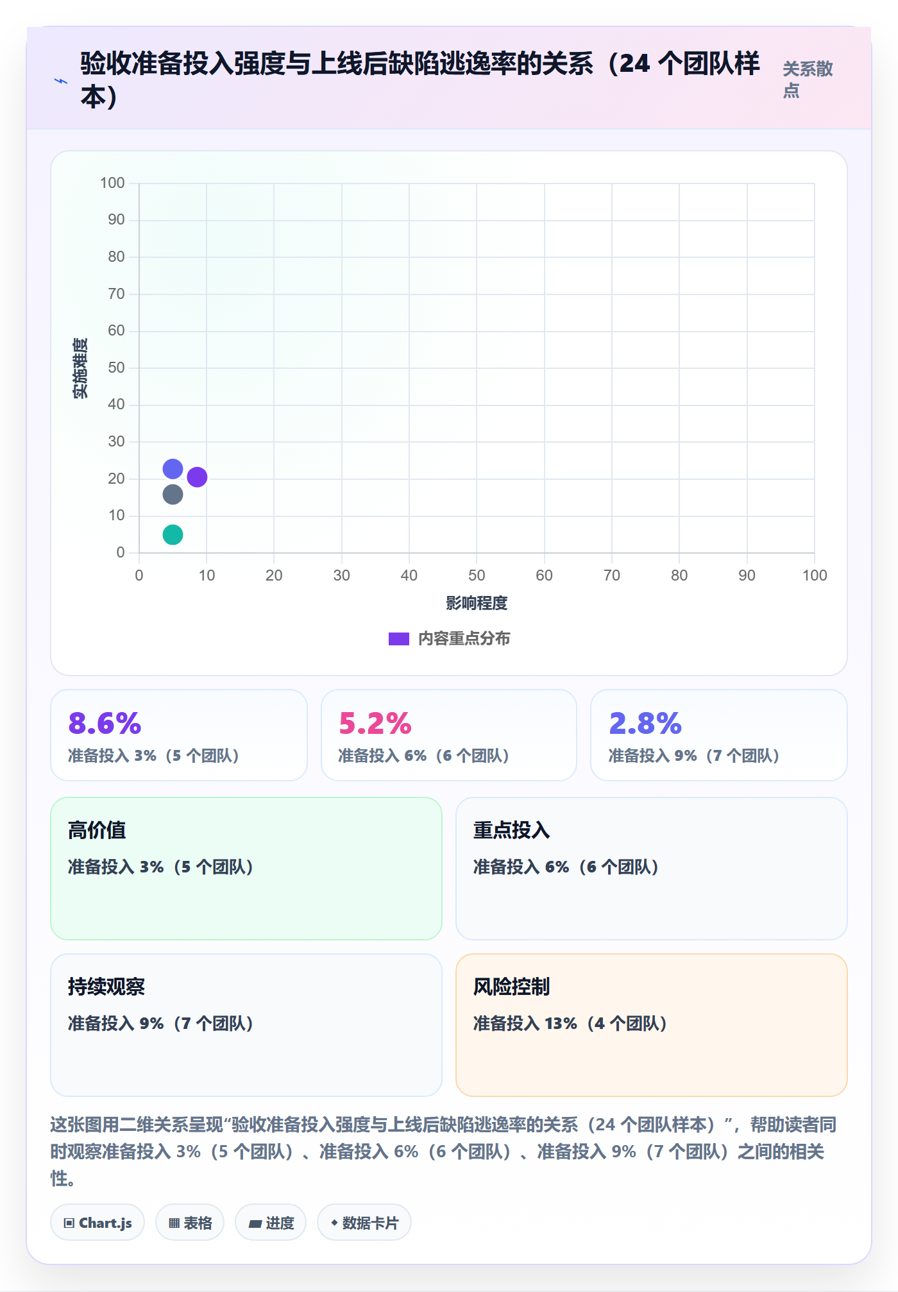Open the 重点投入 quadrant card
Screen dimensions: 898x1292
(x=652, y=869)
